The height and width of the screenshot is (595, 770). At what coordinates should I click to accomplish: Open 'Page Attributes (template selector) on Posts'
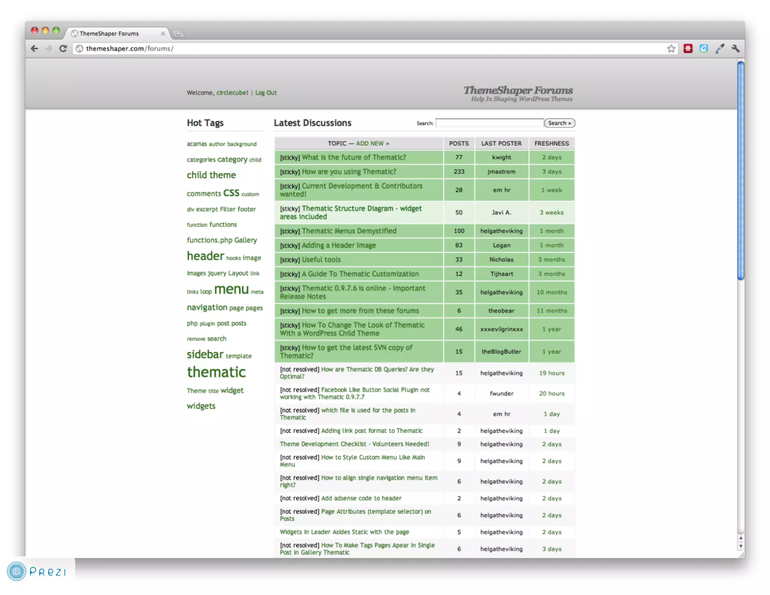click(355, 515)
